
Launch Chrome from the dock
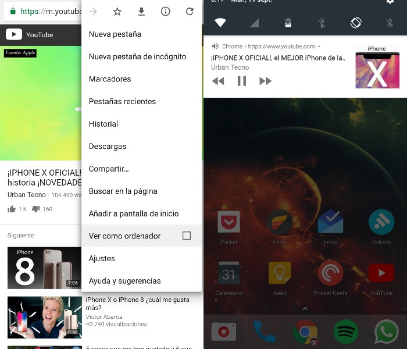coord(305,332)
